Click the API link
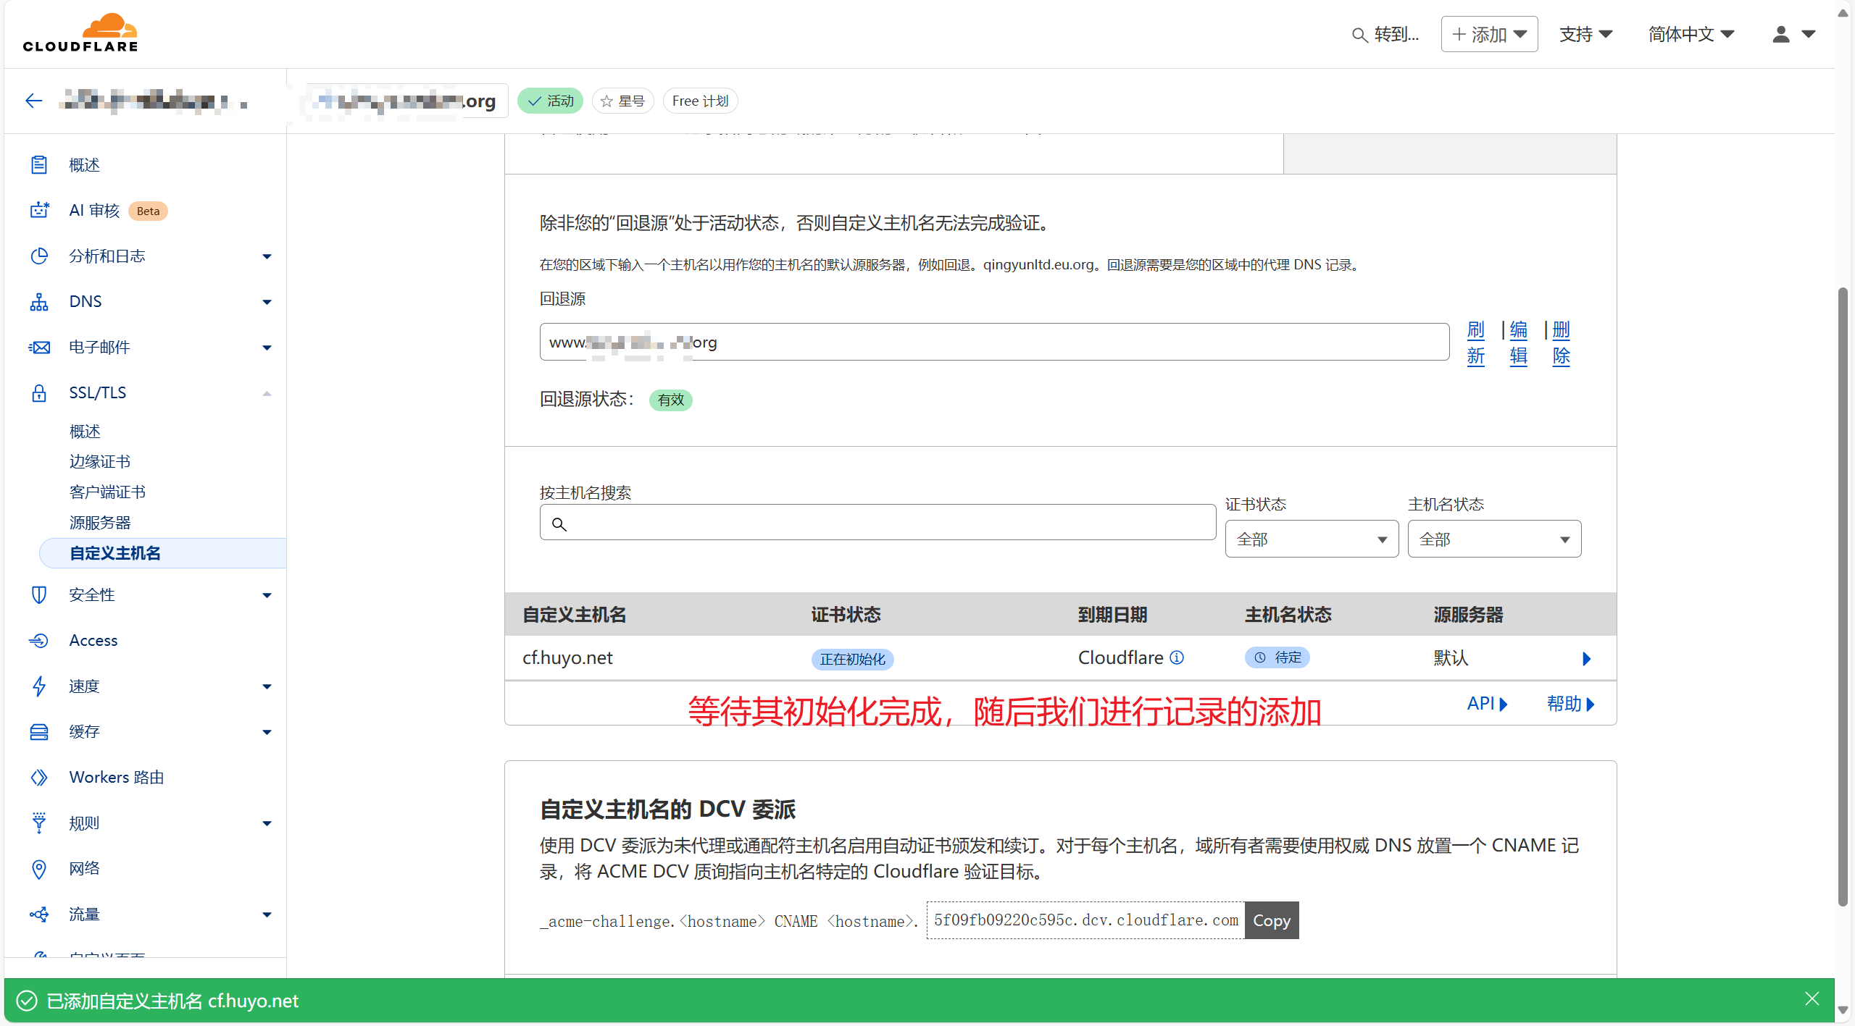Screen dimensions: 1855x1026 (x=1487, y=704)
